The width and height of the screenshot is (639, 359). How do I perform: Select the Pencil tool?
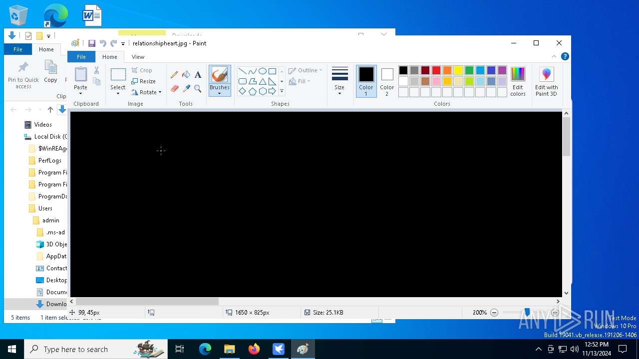[x=174, y=75]
